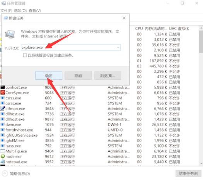The image size is (203, 180).
Task: Open the 选项(O) menu
Action: pyautogui.click(x=20, y=10)
